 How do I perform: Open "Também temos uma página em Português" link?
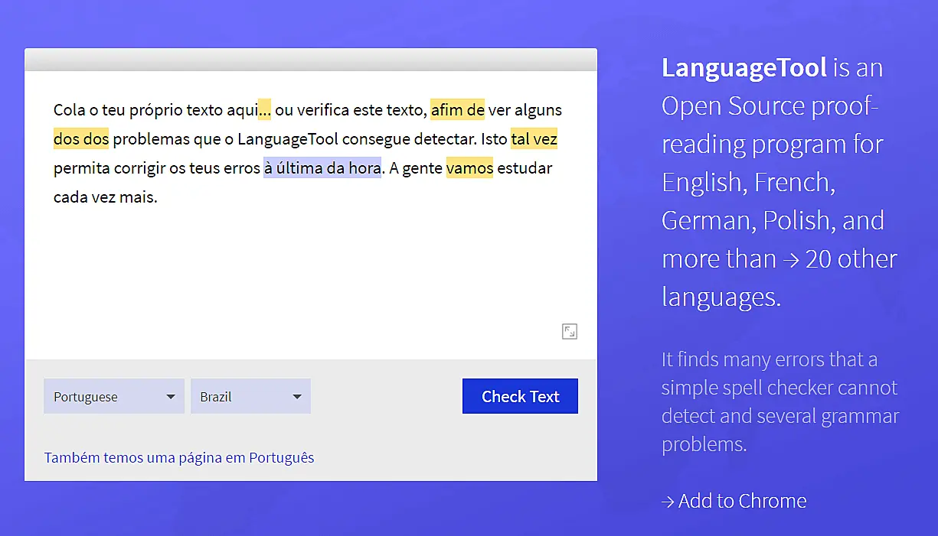point(178,457)
